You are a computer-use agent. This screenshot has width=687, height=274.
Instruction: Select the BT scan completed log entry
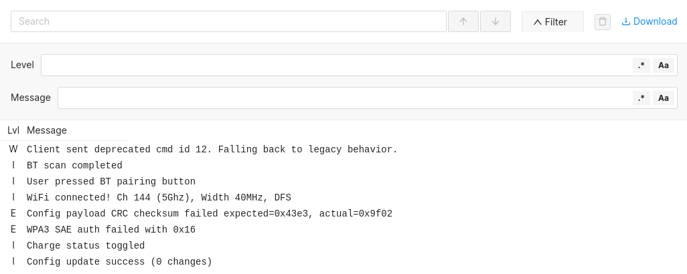(74, 166)
